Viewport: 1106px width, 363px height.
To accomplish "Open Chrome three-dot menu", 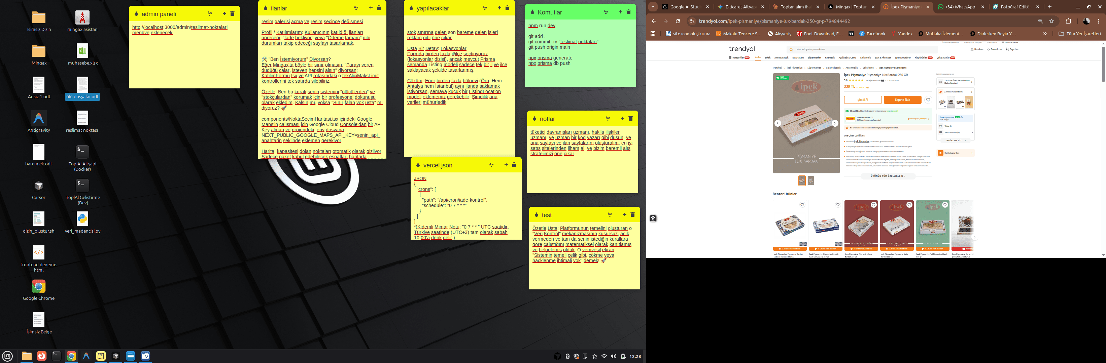I will pos(1099,21).
